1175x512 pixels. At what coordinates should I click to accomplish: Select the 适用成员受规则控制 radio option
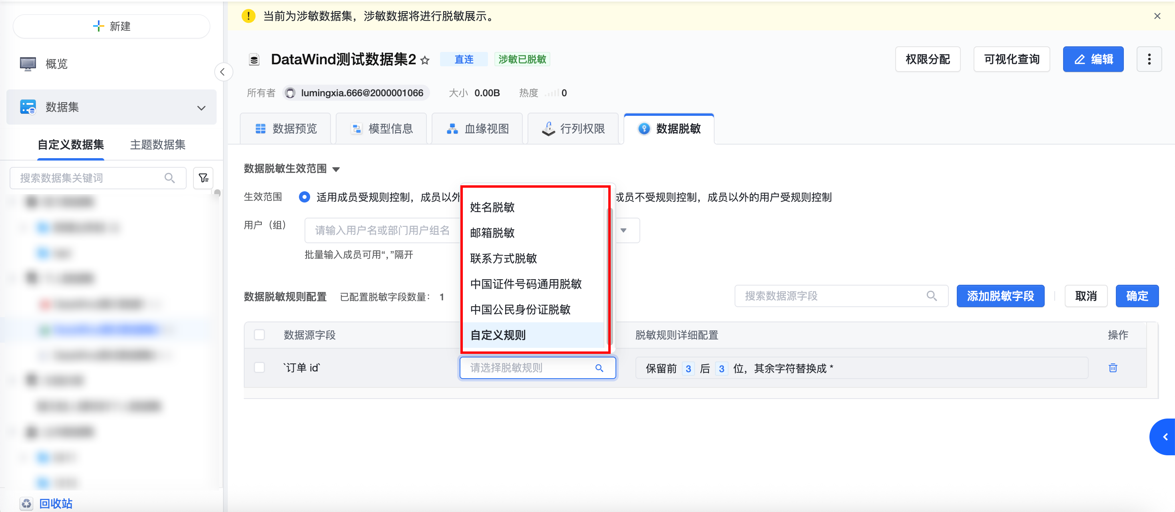pyautogui.click(x=304, y=197)
